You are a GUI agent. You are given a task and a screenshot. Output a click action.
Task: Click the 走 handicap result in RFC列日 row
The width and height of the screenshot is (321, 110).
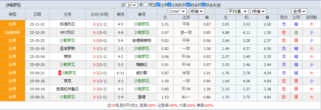pyautogui.click(x=296, y=32)
